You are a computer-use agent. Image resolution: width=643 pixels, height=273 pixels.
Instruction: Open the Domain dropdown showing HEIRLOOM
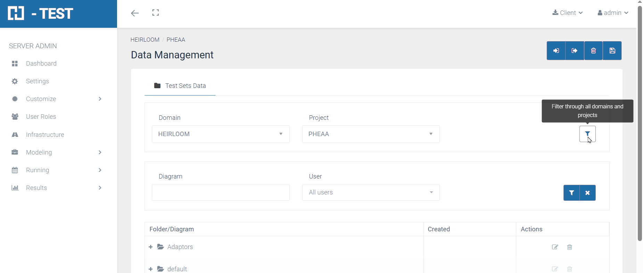(221, 134)
